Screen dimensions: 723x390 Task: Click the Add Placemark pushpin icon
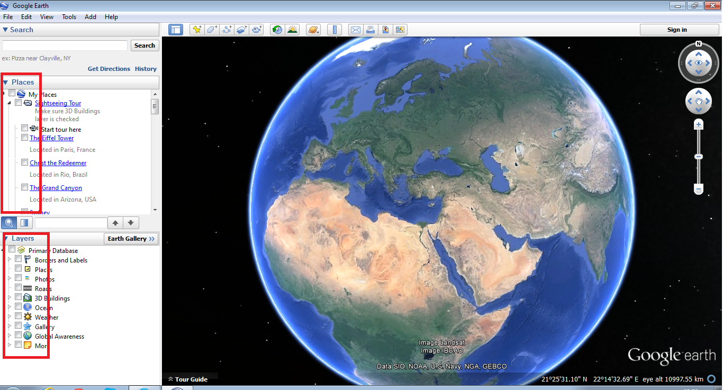(197, 30)
